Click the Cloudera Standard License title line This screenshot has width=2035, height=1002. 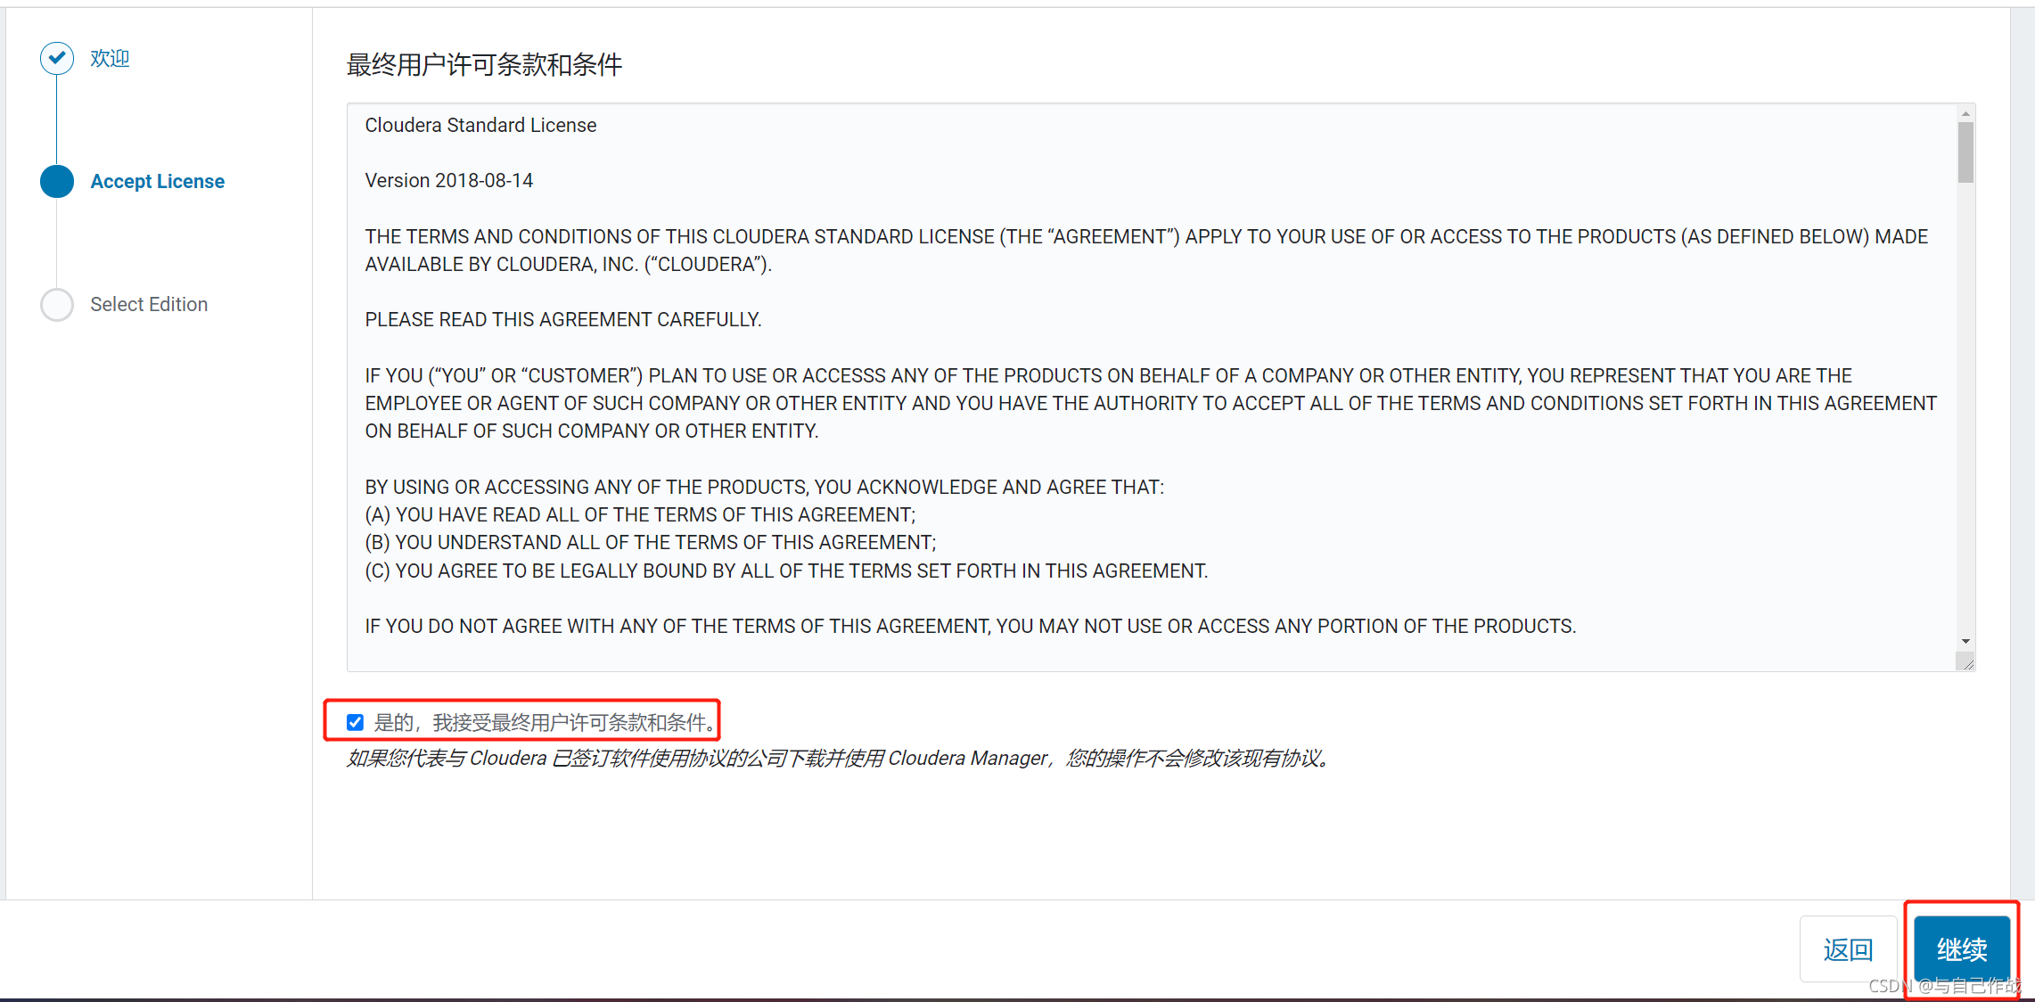pyautogui.click(x=480, y=125)
